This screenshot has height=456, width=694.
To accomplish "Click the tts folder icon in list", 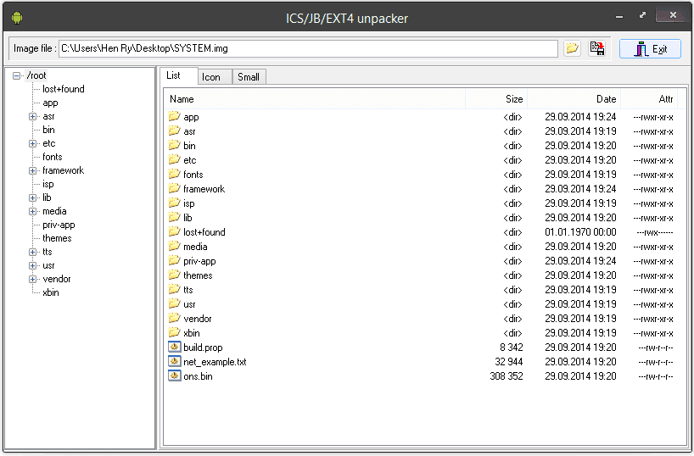I will [x=175, y=289].
